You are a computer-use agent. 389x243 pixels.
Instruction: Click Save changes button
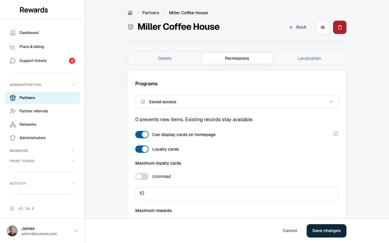326,231
